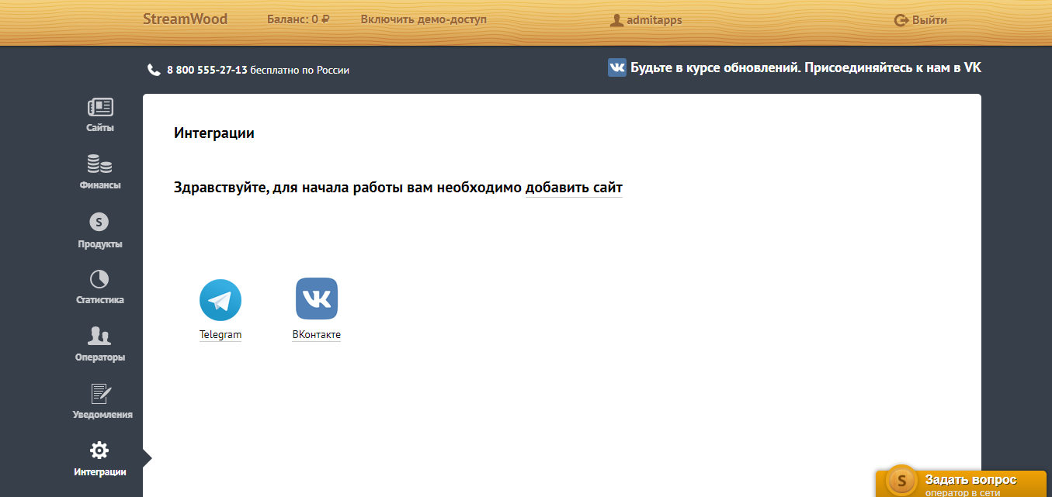Open the Баланс: 0 ₽ link
Image resolution: width=1052 pixels, height=497 pixels.
(298, 20)
